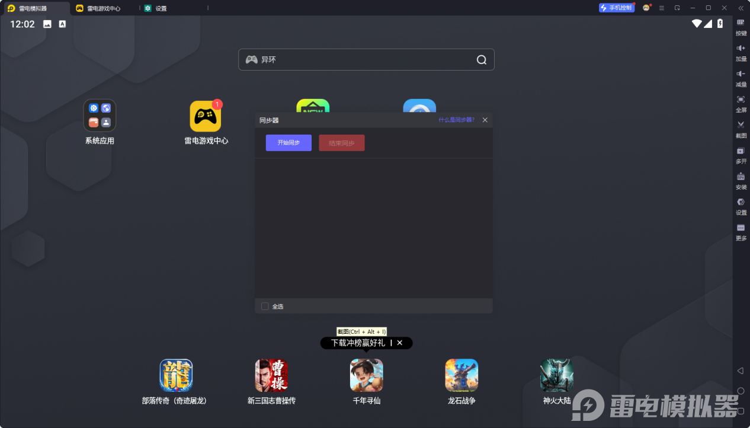
Task: Click the 开始同步 button
Action: click(x=289, y=143)
